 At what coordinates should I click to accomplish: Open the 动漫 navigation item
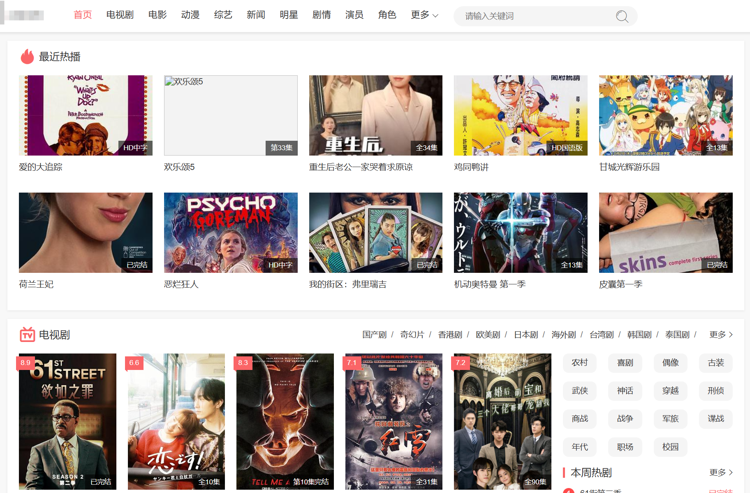click(x=190, y=15)
